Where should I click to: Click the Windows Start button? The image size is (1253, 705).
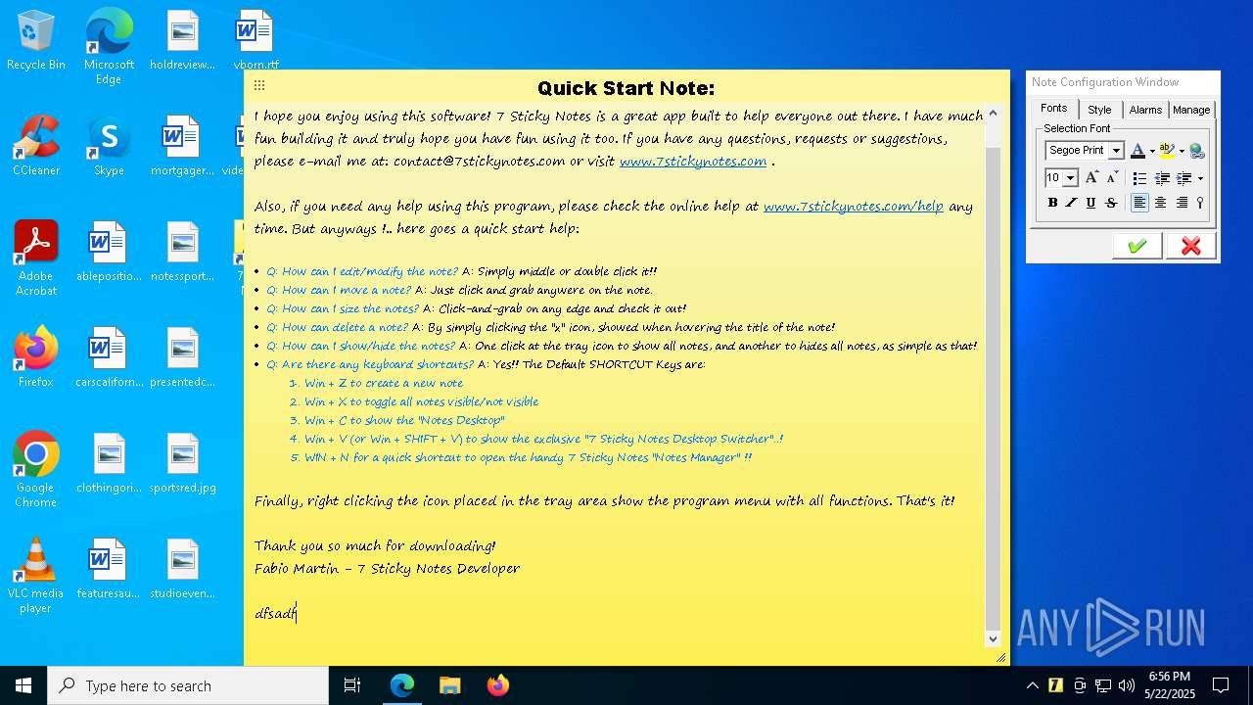(23, 685)
